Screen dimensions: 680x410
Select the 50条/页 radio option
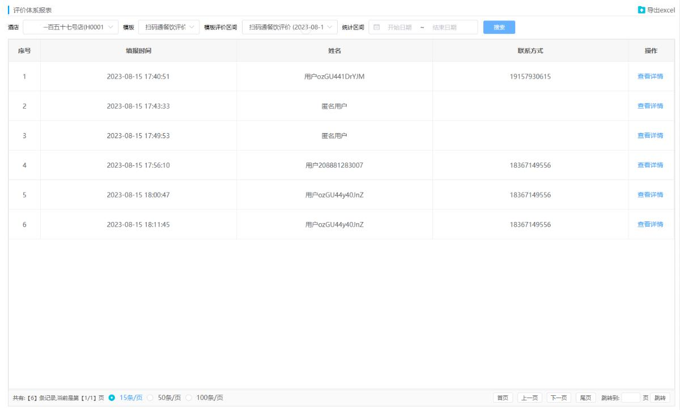tap(151, 397)
